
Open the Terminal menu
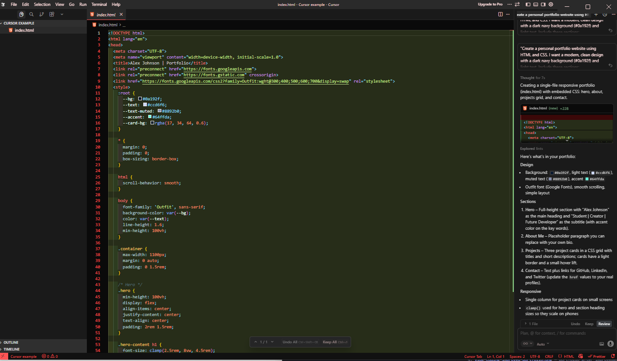99,4
